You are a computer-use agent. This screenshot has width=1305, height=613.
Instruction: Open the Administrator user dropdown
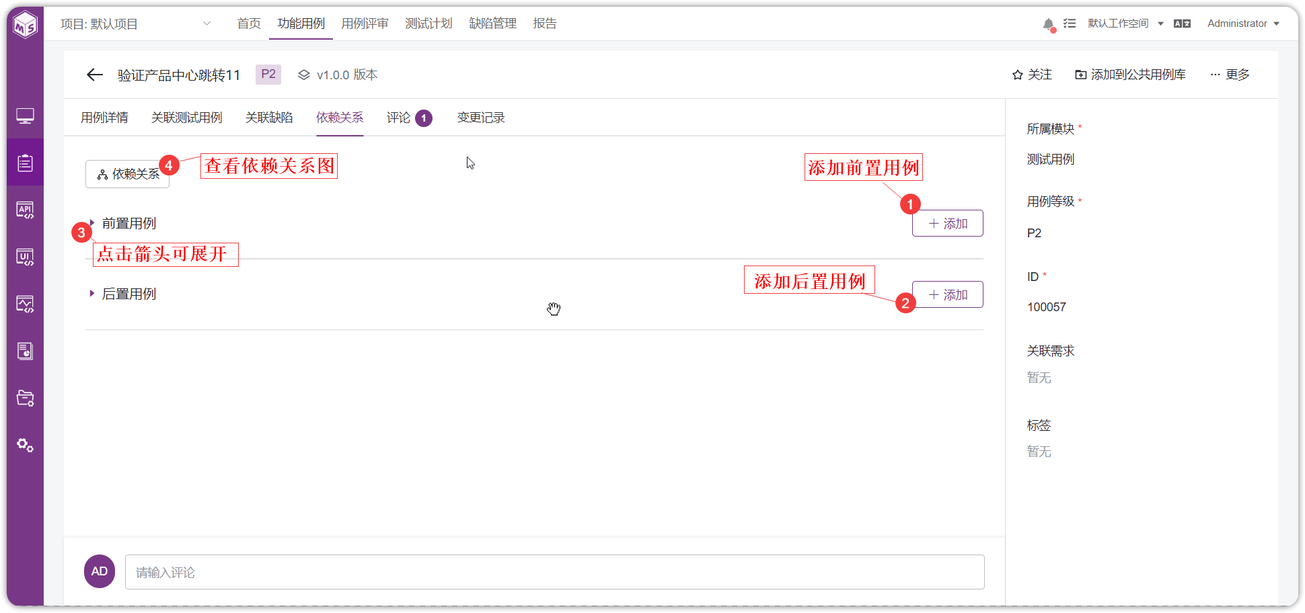pyautogui.click(x=1243, y=24)
